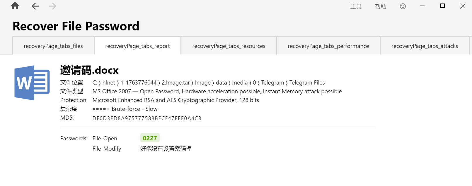This screenshot has height=186, width=472.
Task: Click the complexity dots indicator
Action: [x=101, y=109]
